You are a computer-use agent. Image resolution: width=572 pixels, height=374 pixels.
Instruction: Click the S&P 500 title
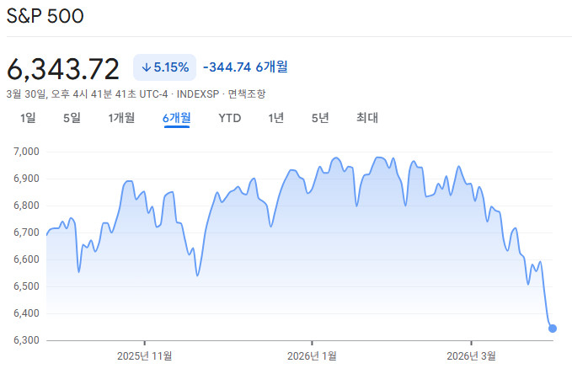(x=45, y=17)
